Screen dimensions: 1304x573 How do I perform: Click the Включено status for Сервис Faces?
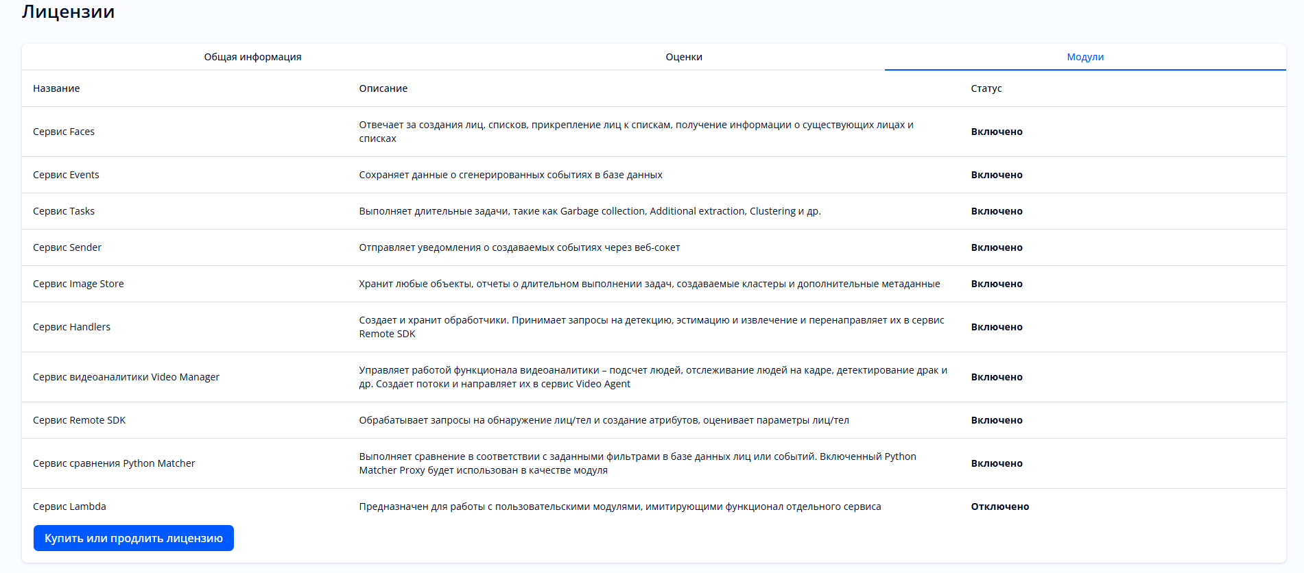click(996, 132)
